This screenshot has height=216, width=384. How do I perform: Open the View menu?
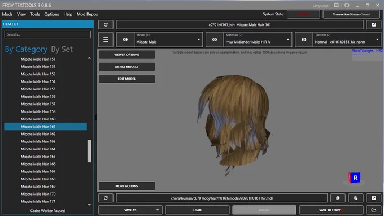(x=21, y=14)
